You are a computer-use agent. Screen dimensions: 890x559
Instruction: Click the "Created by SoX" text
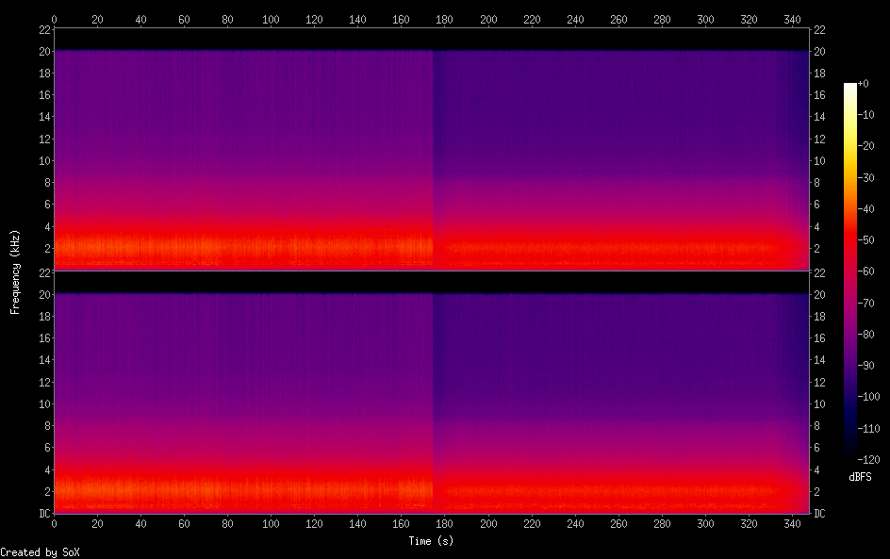click(40, 552)
